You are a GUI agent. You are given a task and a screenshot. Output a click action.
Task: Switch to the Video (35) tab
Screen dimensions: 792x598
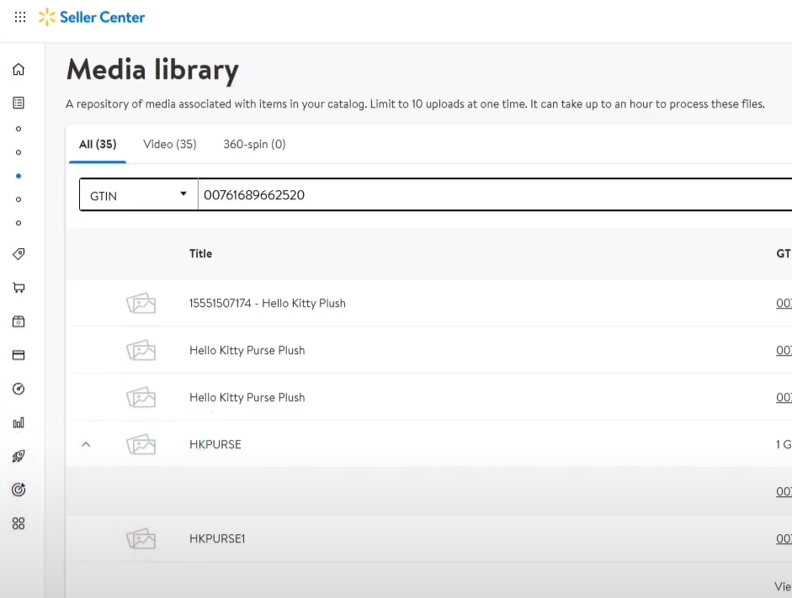169,144
